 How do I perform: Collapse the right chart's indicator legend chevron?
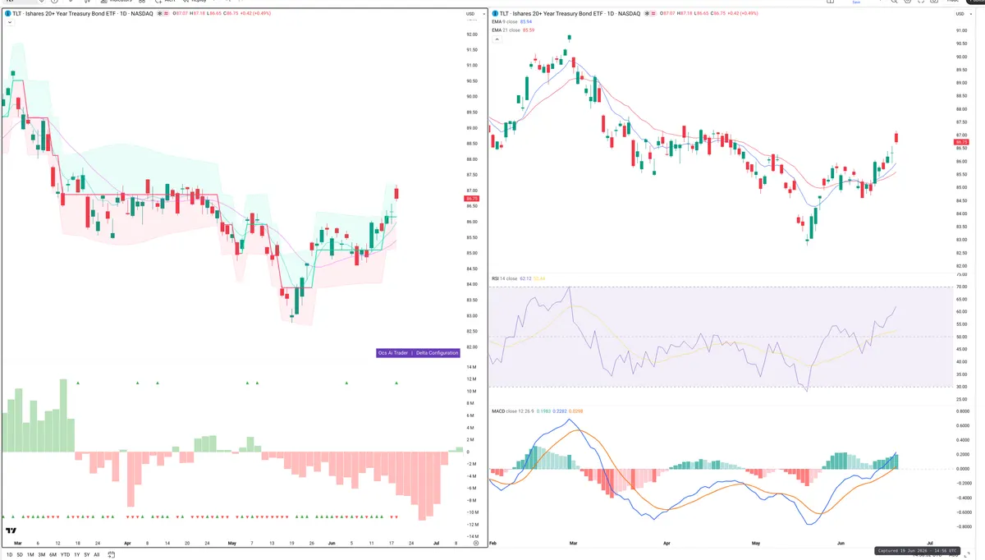pos(497,39)
